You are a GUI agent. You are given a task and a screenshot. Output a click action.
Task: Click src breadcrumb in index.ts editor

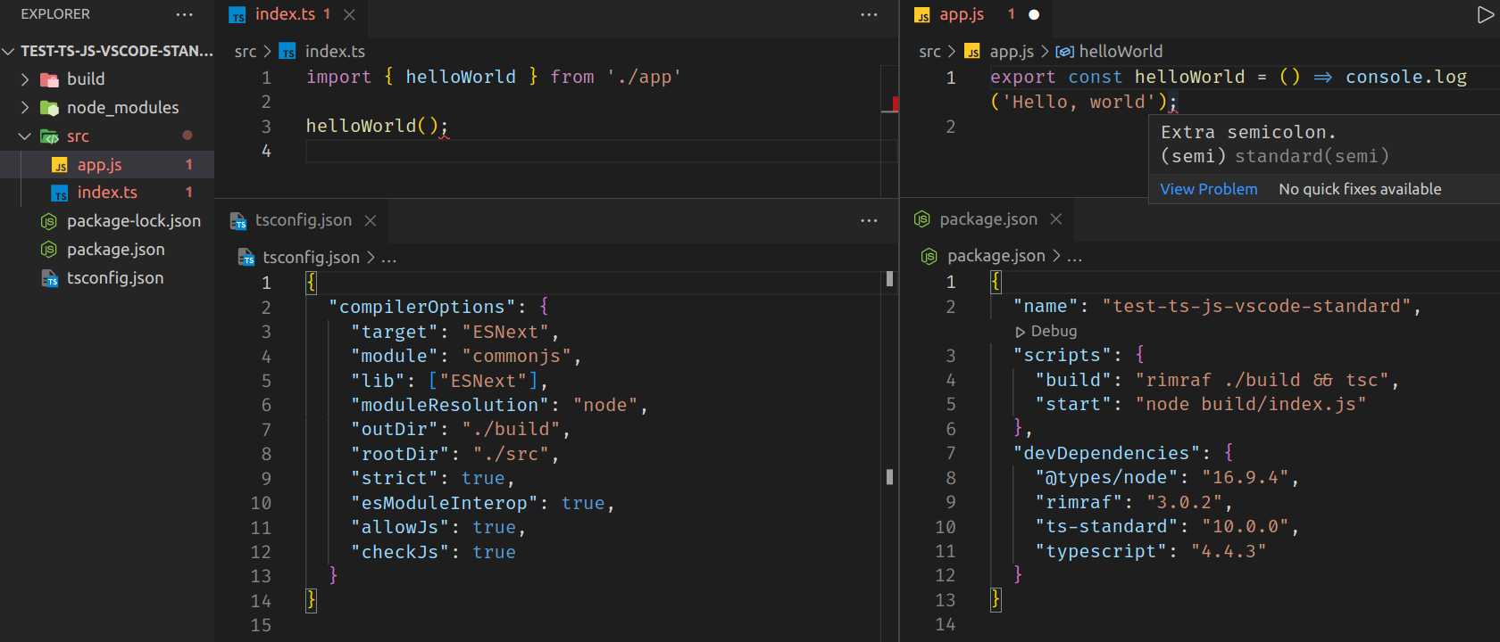246,52
